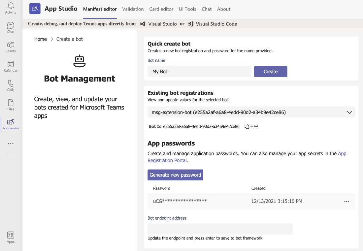The image size is (363, 251).
Task: Open Activity in the Teams sidebar
Action: (11, 8)
